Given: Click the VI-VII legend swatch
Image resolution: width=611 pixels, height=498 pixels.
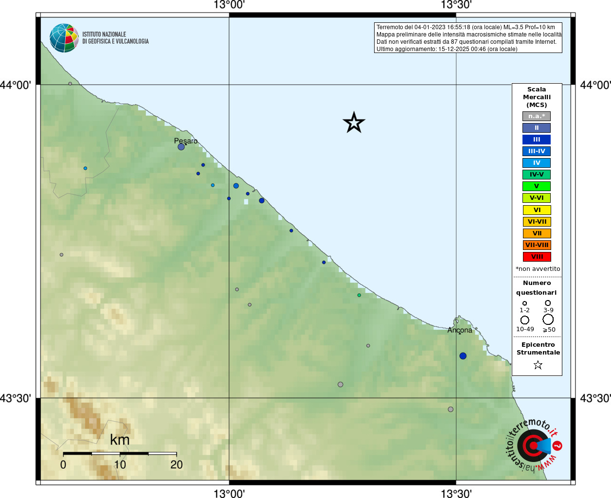Looking at the screenshot, I should click(x=537, y=222).
